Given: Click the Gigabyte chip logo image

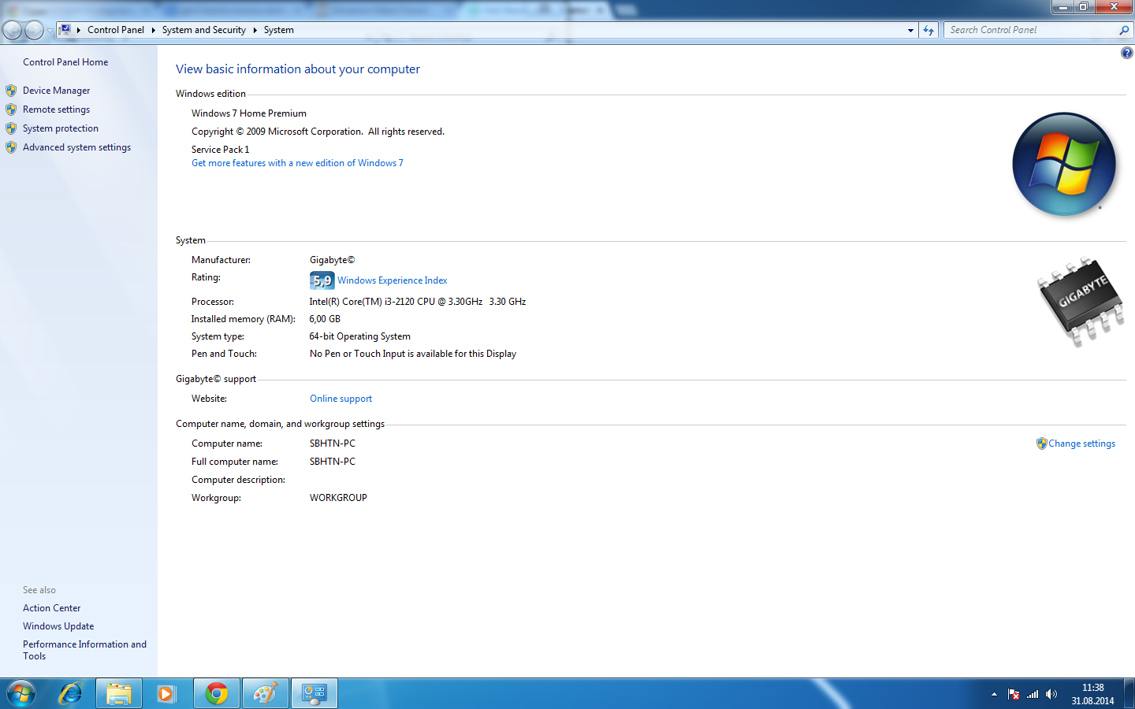Looking at the screenshot, I should pos(1080,301).
